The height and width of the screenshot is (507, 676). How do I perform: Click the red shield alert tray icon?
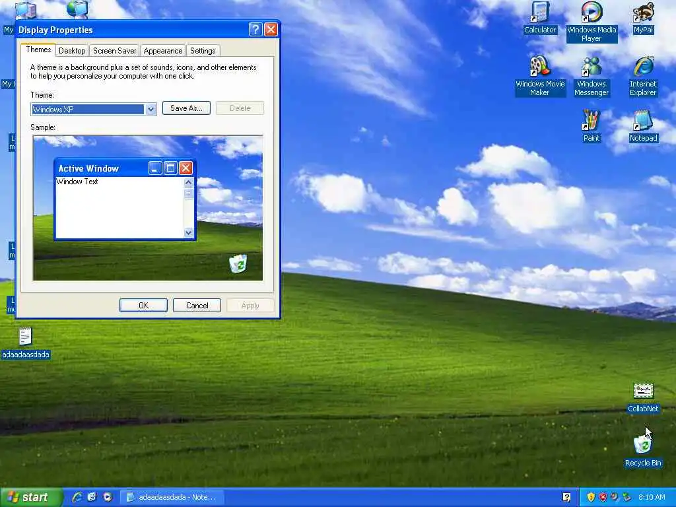[603, 497]
